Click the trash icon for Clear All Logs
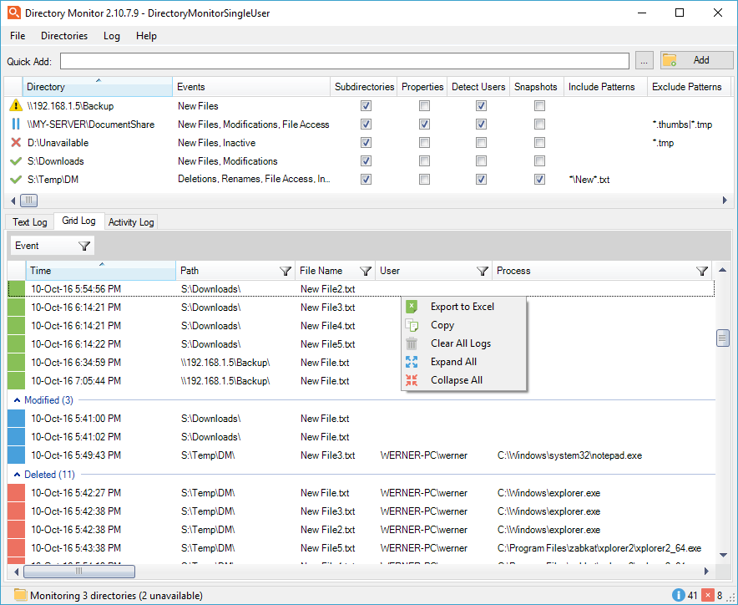The width and height of the screenshot is (738, 605). 412,343
